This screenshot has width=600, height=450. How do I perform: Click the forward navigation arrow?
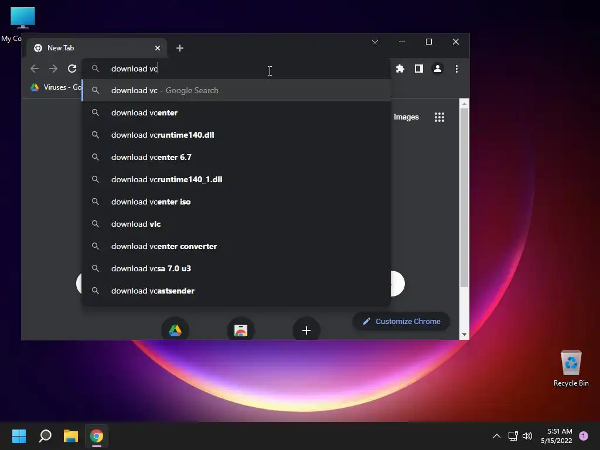tap(53, 69)
